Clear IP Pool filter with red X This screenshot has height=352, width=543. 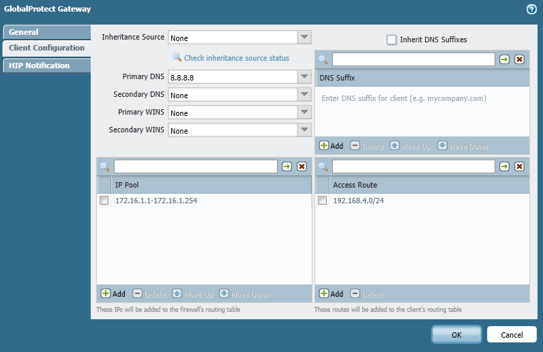pyautogui.click(x=302, y=166)
